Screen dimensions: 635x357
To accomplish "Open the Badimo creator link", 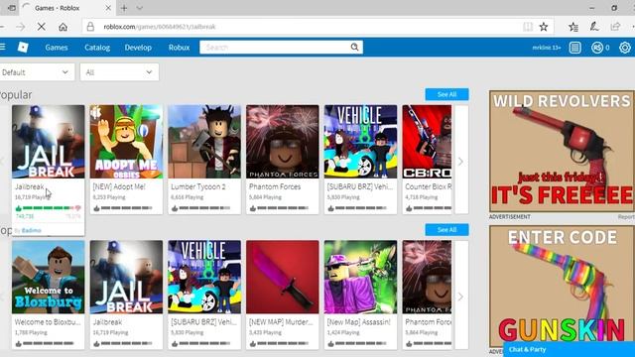I will (31, 230).
